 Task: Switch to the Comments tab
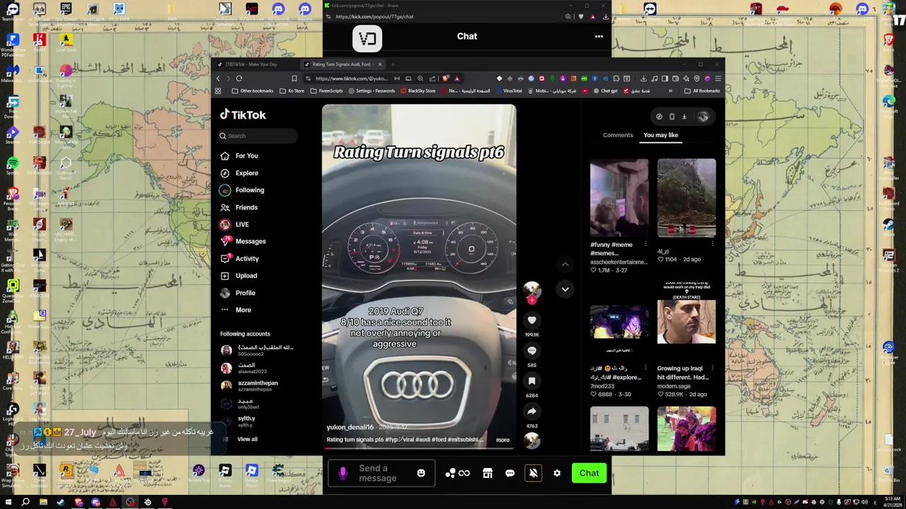(x=618, y=135)
